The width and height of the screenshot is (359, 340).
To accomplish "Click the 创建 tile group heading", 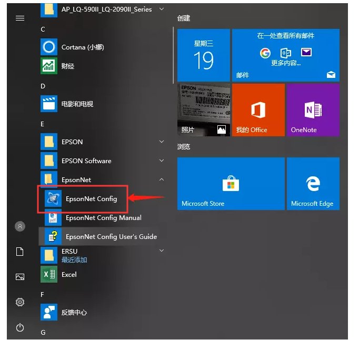I will coord(184,18).
